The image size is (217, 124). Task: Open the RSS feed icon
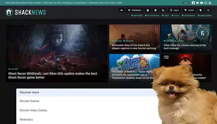210,3
